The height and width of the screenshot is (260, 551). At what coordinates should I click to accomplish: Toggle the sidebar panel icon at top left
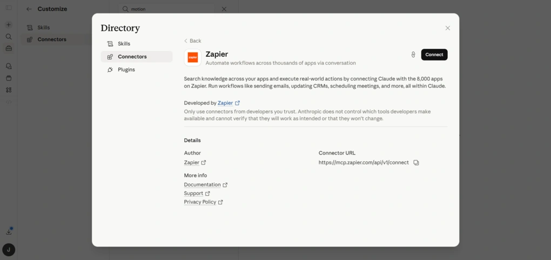9,8
